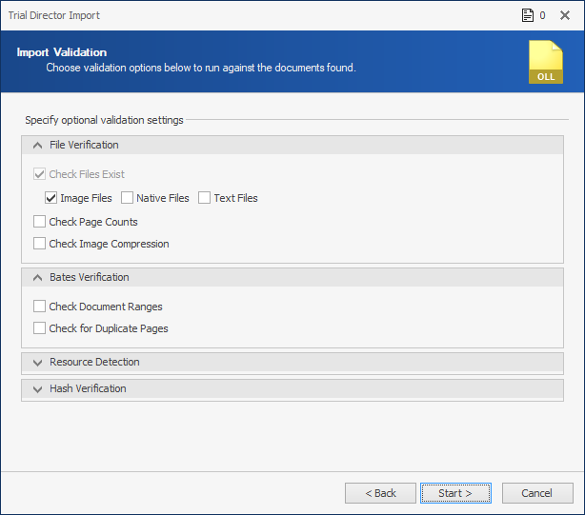The image size is (585, 515).
Task: Enable Check Document Ranges option
Action: 40,307
